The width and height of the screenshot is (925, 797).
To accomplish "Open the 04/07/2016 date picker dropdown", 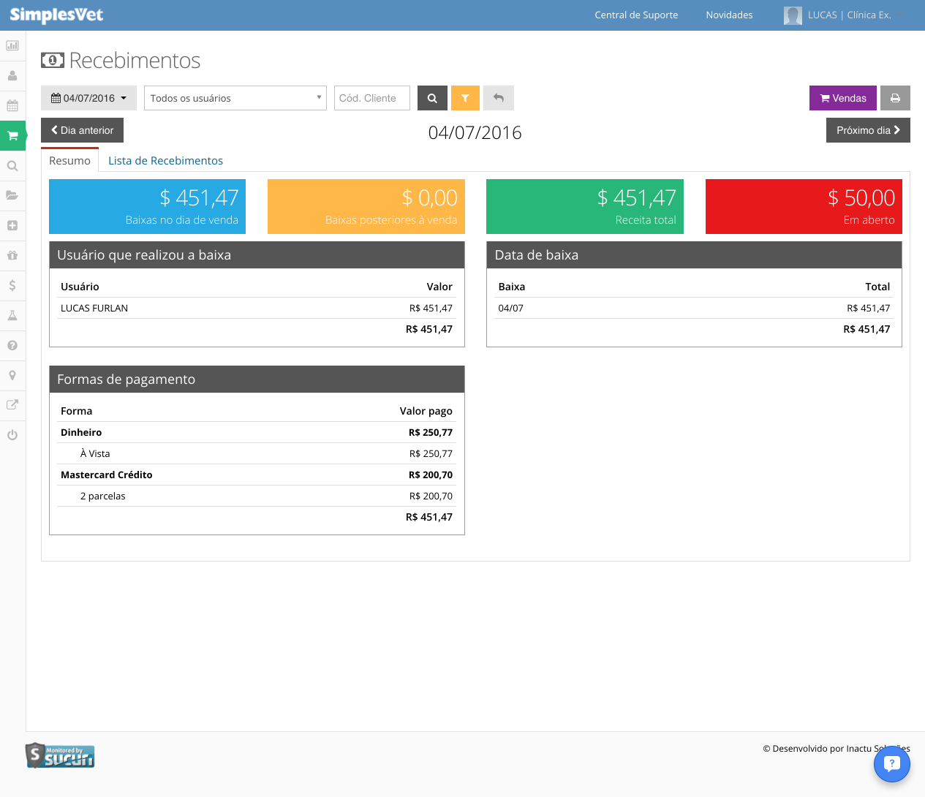I will click(88, 98).
